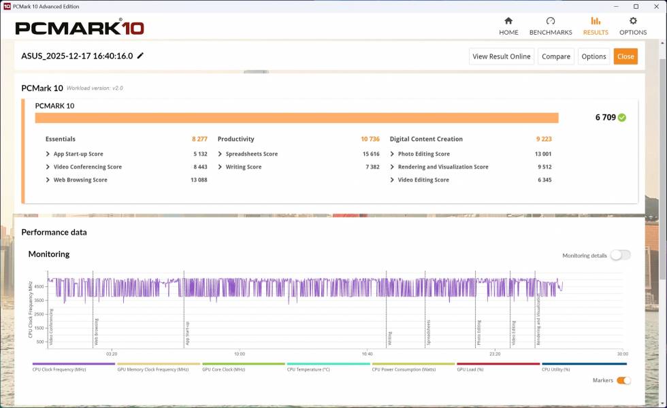Expand the Photo Editing Score row
Image resolution: width=667 pixels, height=408 pixels.
[392, 154]
